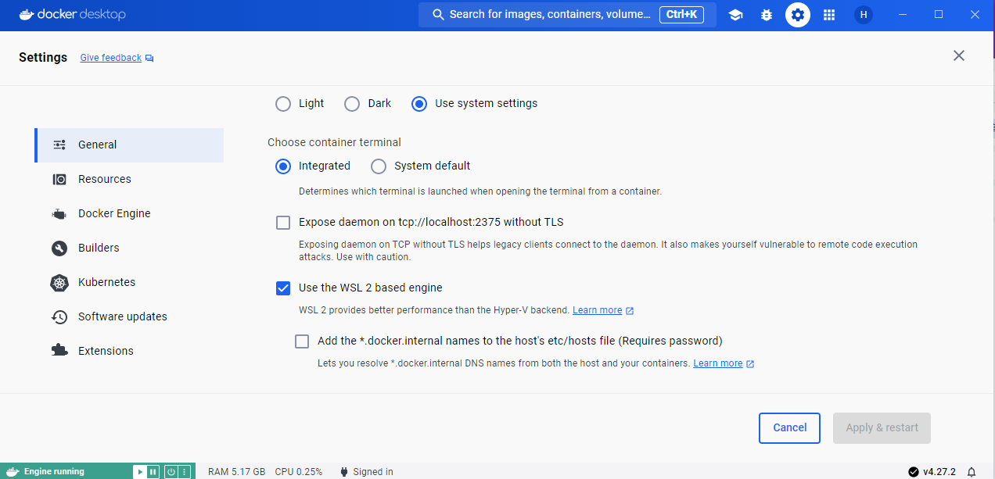Click the CPU 0.25% status text
Screen dimensions: 995x479
pyautogui.click(x=299, y=472)
